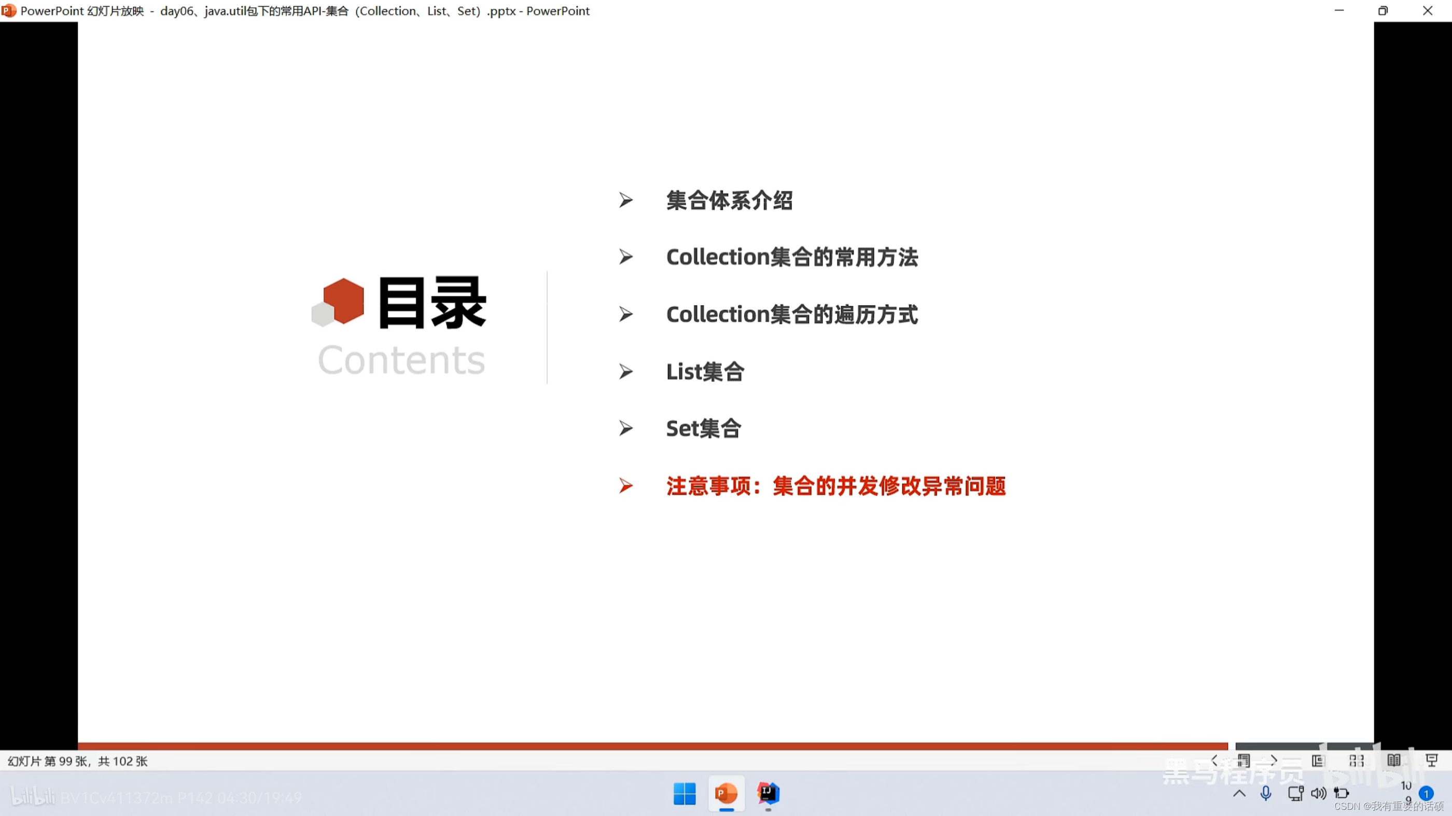Expand hidden system tray icons chevron
The image size is (1452, 816).
click(x=1239, y=794)
